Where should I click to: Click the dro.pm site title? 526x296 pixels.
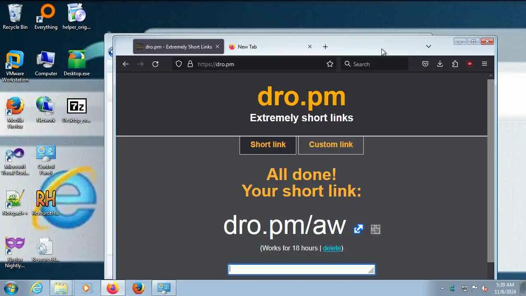point(302,97)
